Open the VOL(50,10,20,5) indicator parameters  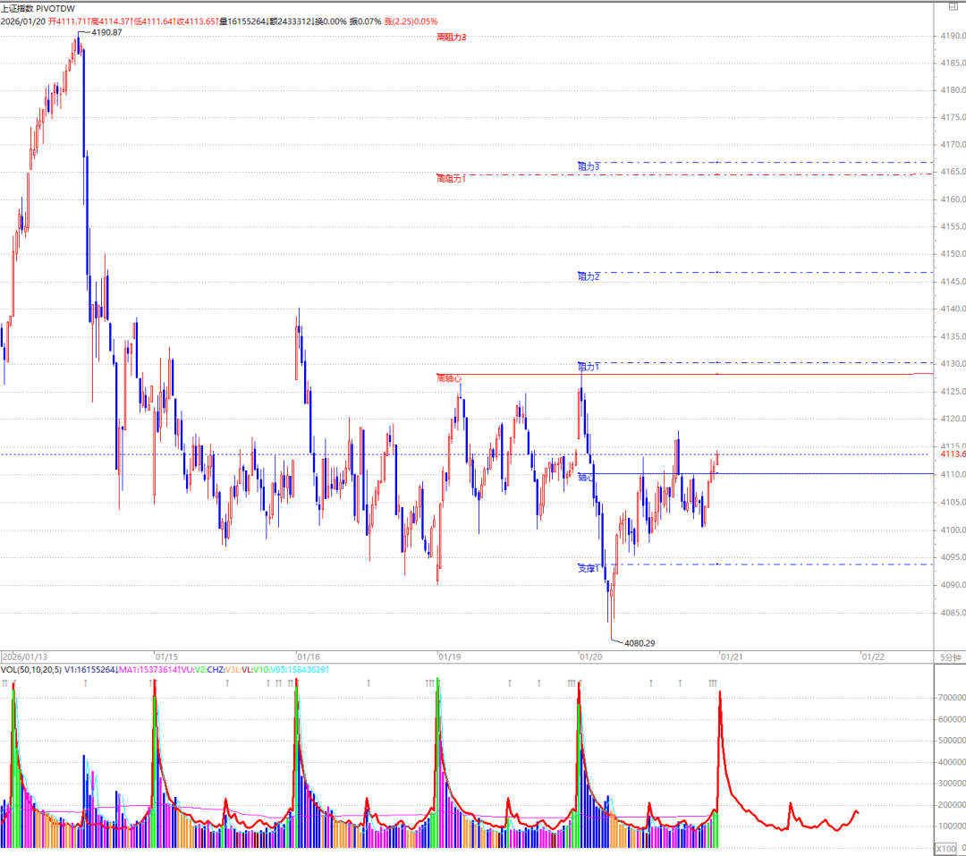click(32, 670)
